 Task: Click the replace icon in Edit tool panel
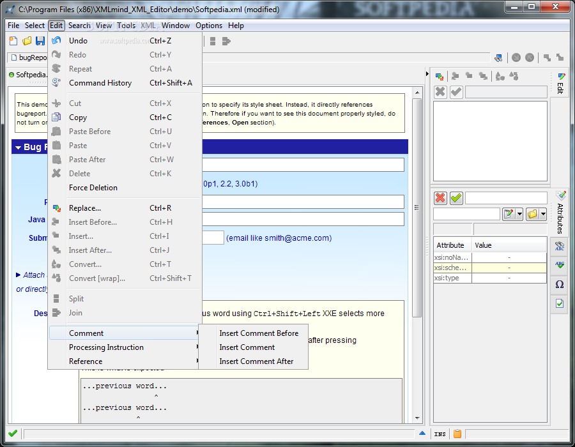[440, 77]
